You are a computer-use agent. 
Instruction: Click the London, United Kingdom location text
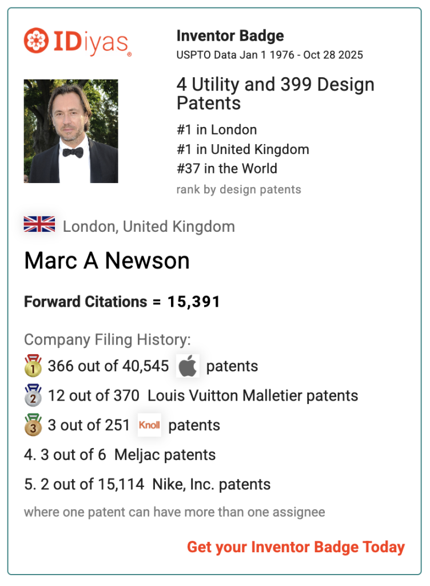point(149,226)
